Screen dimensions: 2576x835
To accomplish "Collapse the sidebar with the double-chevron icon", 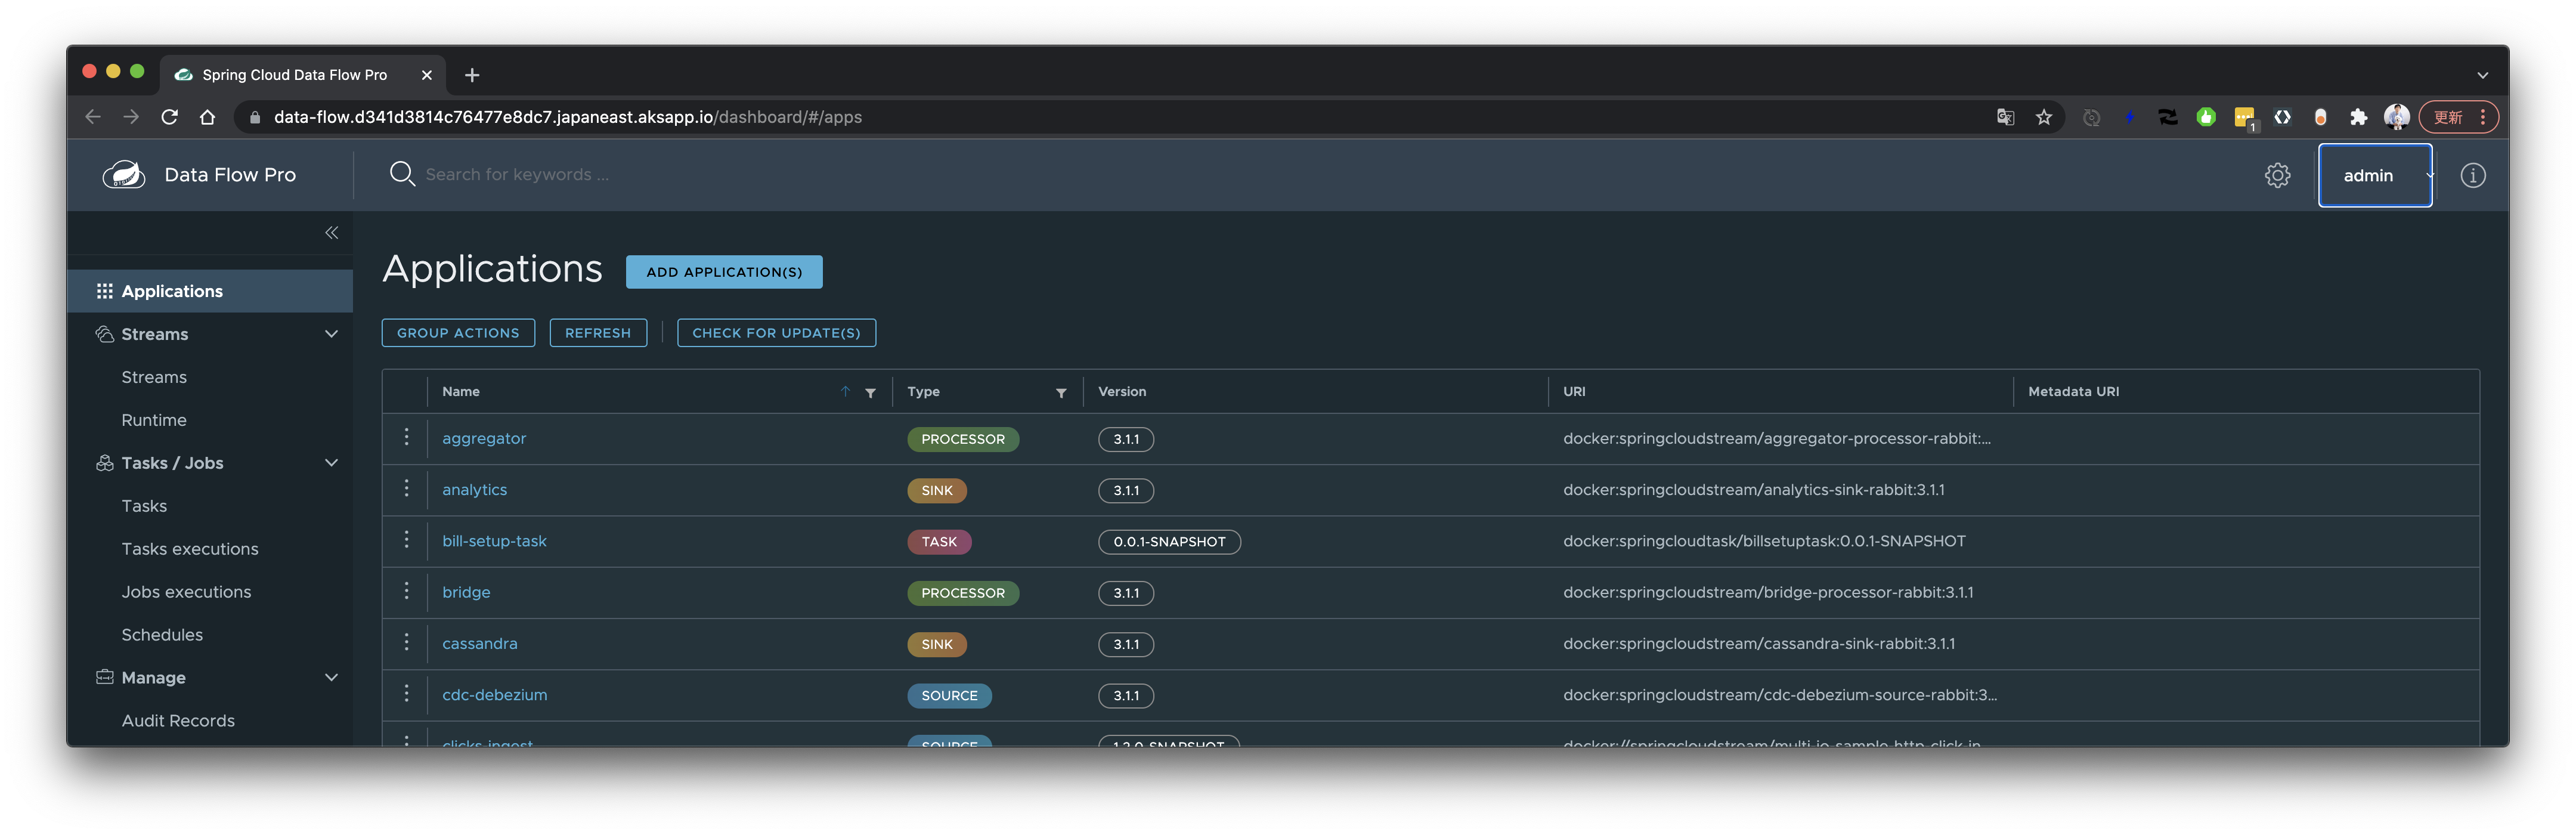I will point(332,233).
